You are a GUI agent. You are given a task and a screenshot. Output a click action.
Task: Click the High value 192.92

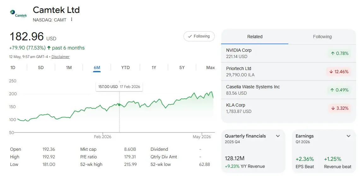pos(49,157)
